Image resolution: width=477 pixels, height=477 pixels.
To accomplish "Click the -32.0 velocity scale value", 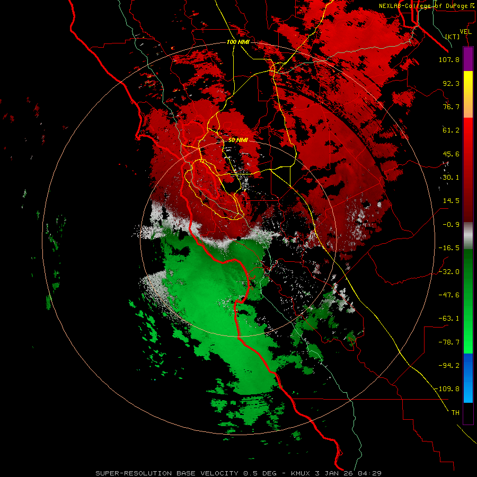I will pyautogui.click(x=449, y=272).
